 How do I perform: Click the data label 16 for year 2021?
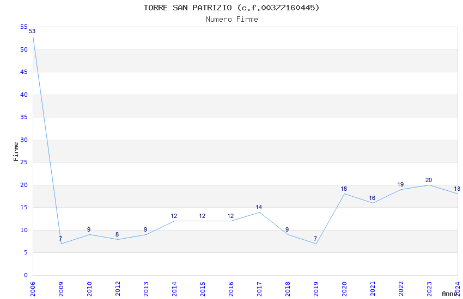372,198
